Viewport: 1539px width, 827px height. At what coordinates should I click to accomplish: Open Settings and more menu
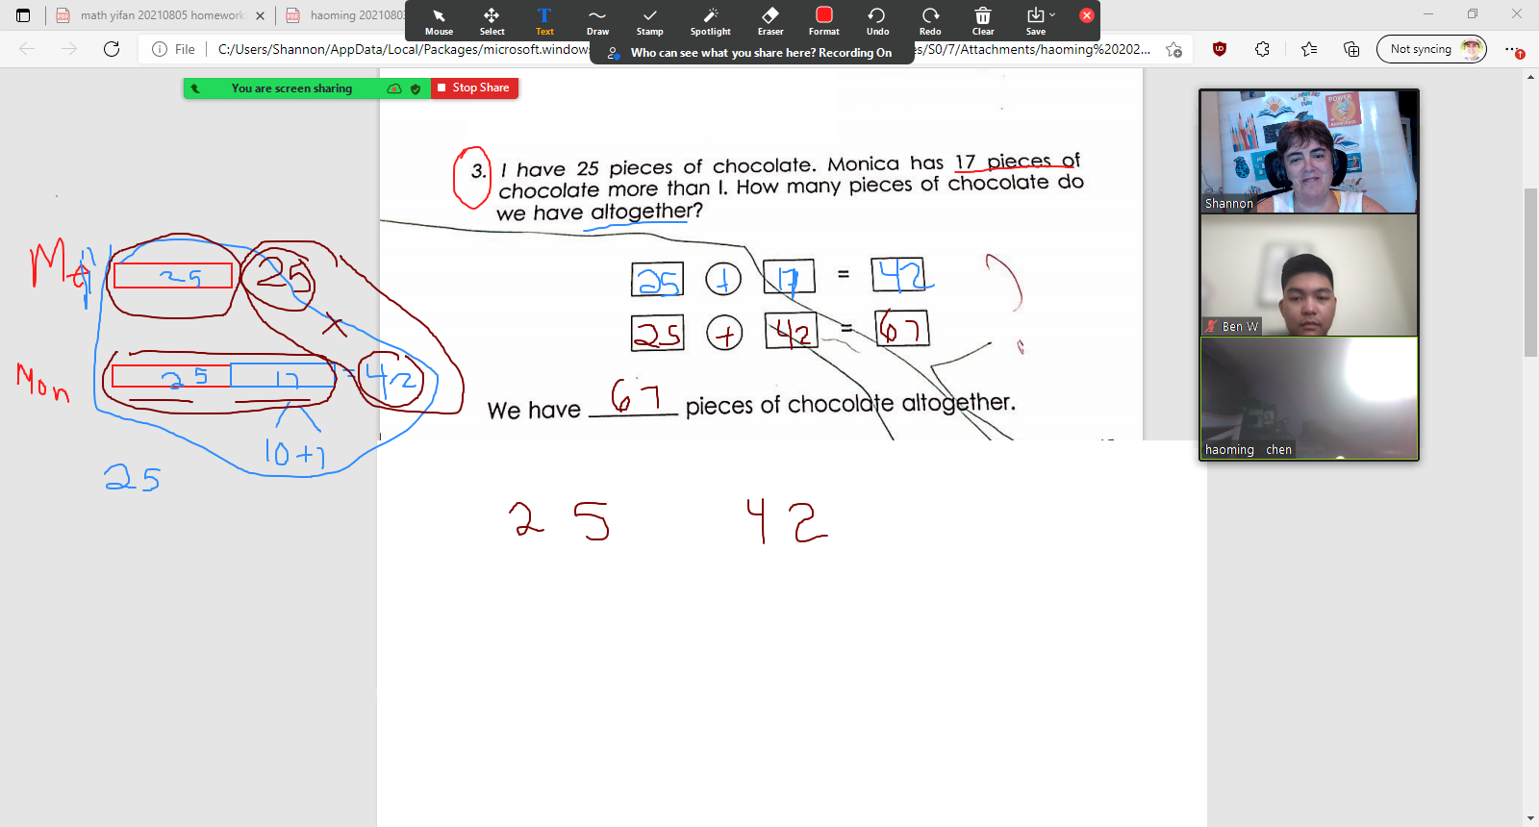click(1513, 49)
